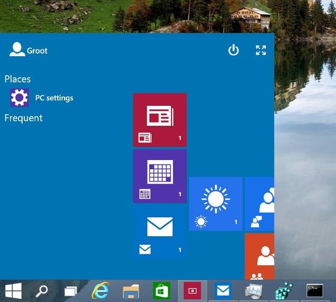Open Task View on the taskbar
The width and height of the screenshot is (336, 302).
[71, 290]
